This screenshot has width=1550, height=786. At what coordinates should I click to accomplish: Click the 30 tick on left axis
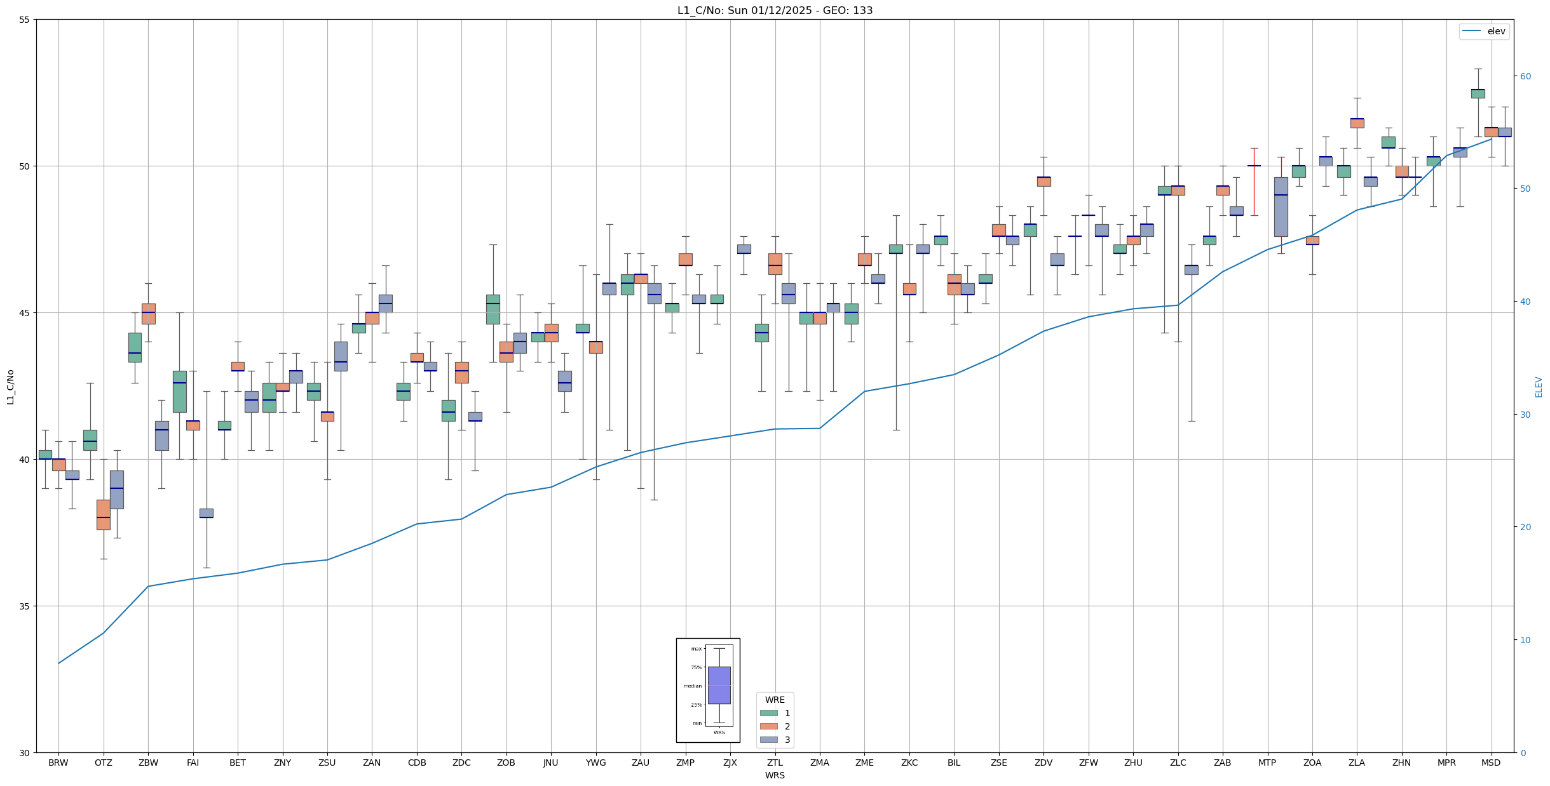[x=25, y=753]
